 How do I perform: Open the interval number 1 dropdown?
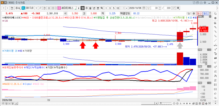point(126,8)
